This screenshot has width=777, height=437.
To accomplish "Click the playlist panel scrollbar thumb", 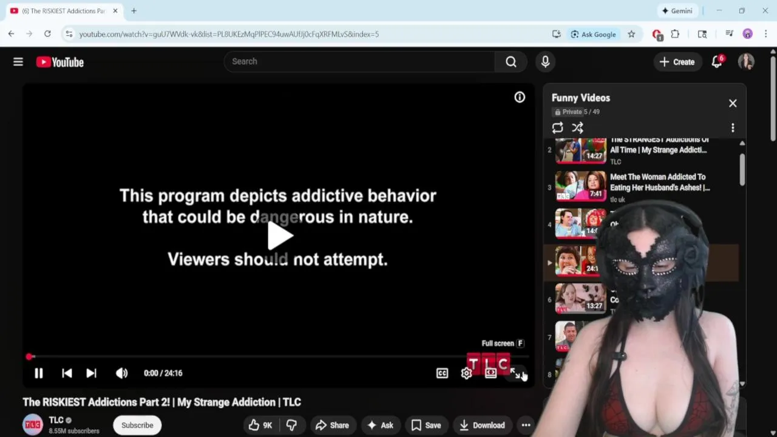I will click(x=742, y=169).
